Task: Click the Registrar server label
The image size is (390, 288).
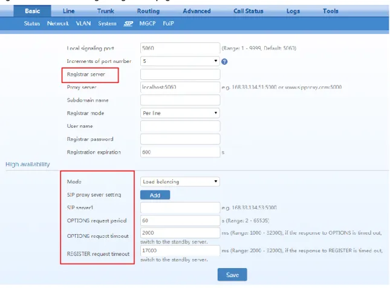Action: (86, 74)
